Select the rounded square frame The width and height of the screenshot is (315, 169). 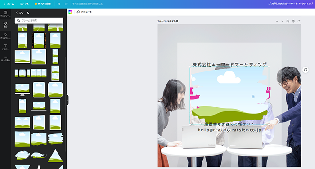tap(55, 89)
